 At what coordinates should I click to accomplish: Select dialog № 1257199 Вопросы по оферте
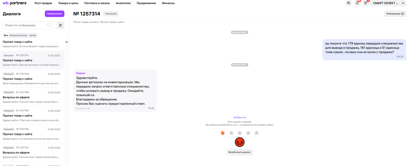(x=32, y=97)
